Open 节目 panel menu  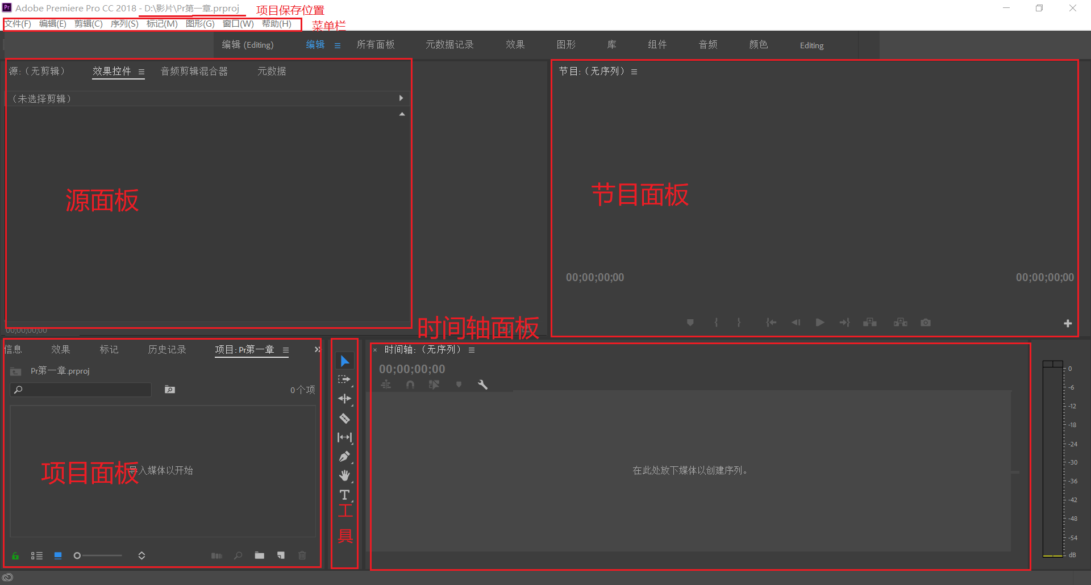click(x=634, y=72)
